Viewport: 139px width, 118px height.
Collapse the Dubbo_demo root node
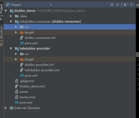coord(6,11)
